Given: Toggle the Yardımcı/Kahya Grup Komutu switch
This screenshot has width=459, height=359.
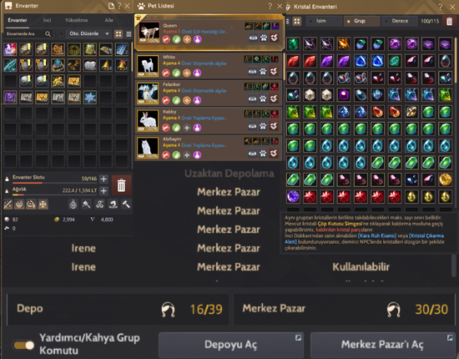Looking at the screenshot, I should pos(23,346).
